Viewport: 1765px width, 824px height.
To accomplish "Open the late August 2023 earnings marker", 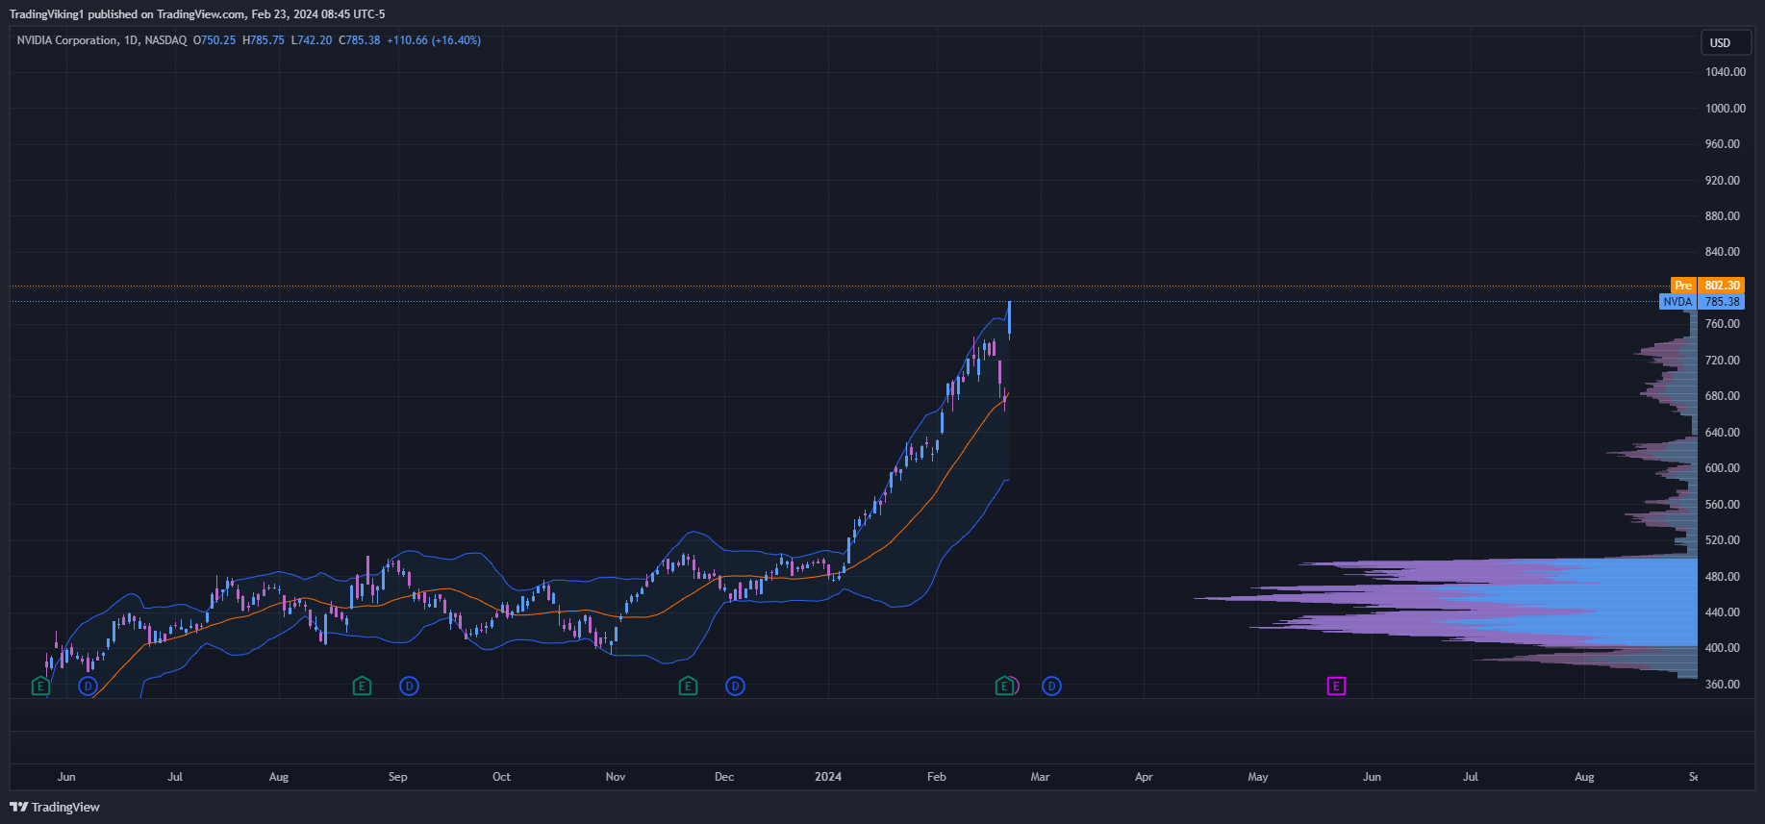I will click(x=362, y=687).
